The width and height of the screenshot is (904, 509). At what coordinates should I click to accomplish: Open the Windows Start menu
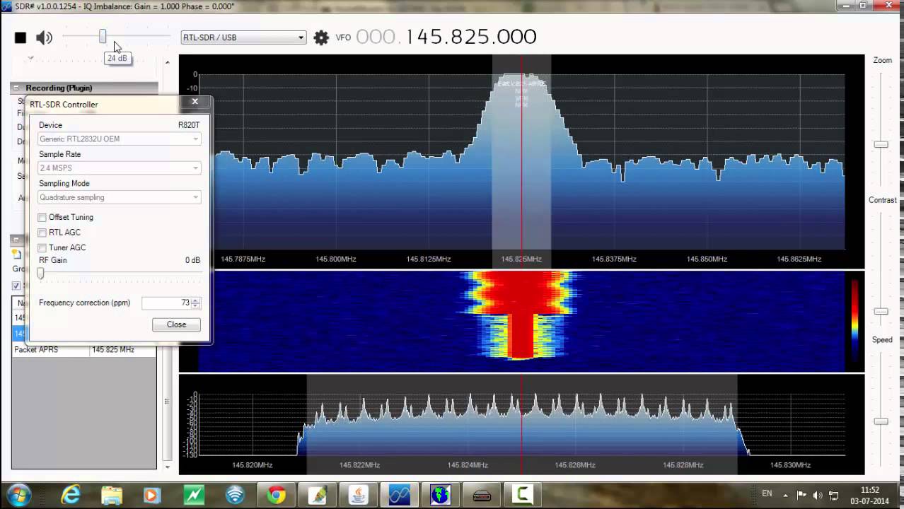[18, 494]
